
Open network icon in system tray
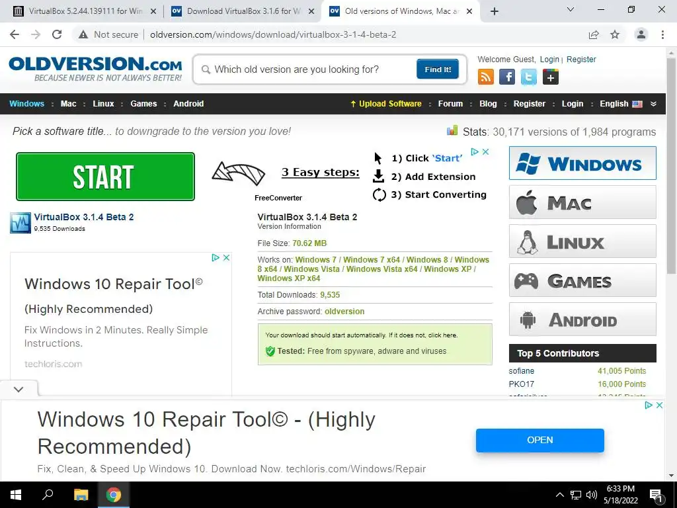[x=576, y=495]
